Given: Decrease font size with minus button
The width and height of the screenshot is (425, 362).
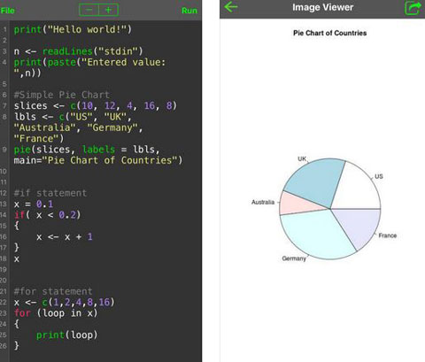Looking at the screenshot, I should pos(89,10).
